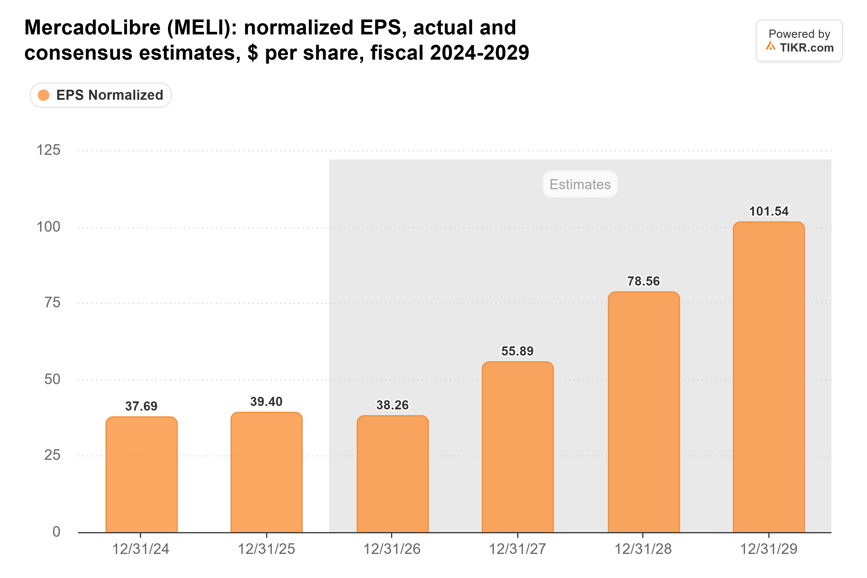Click the 125 y-axis label
867x578 pixels.
48,150
